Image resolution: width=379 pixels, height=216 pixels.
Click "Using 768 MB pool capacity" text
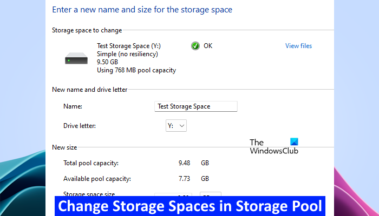tap(136, 70)
